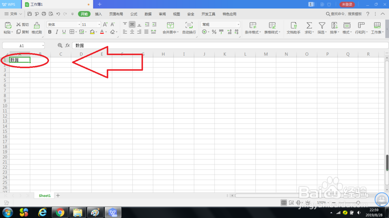
Task: Toggle middle vertical alignment button
Action: point(132,24)
